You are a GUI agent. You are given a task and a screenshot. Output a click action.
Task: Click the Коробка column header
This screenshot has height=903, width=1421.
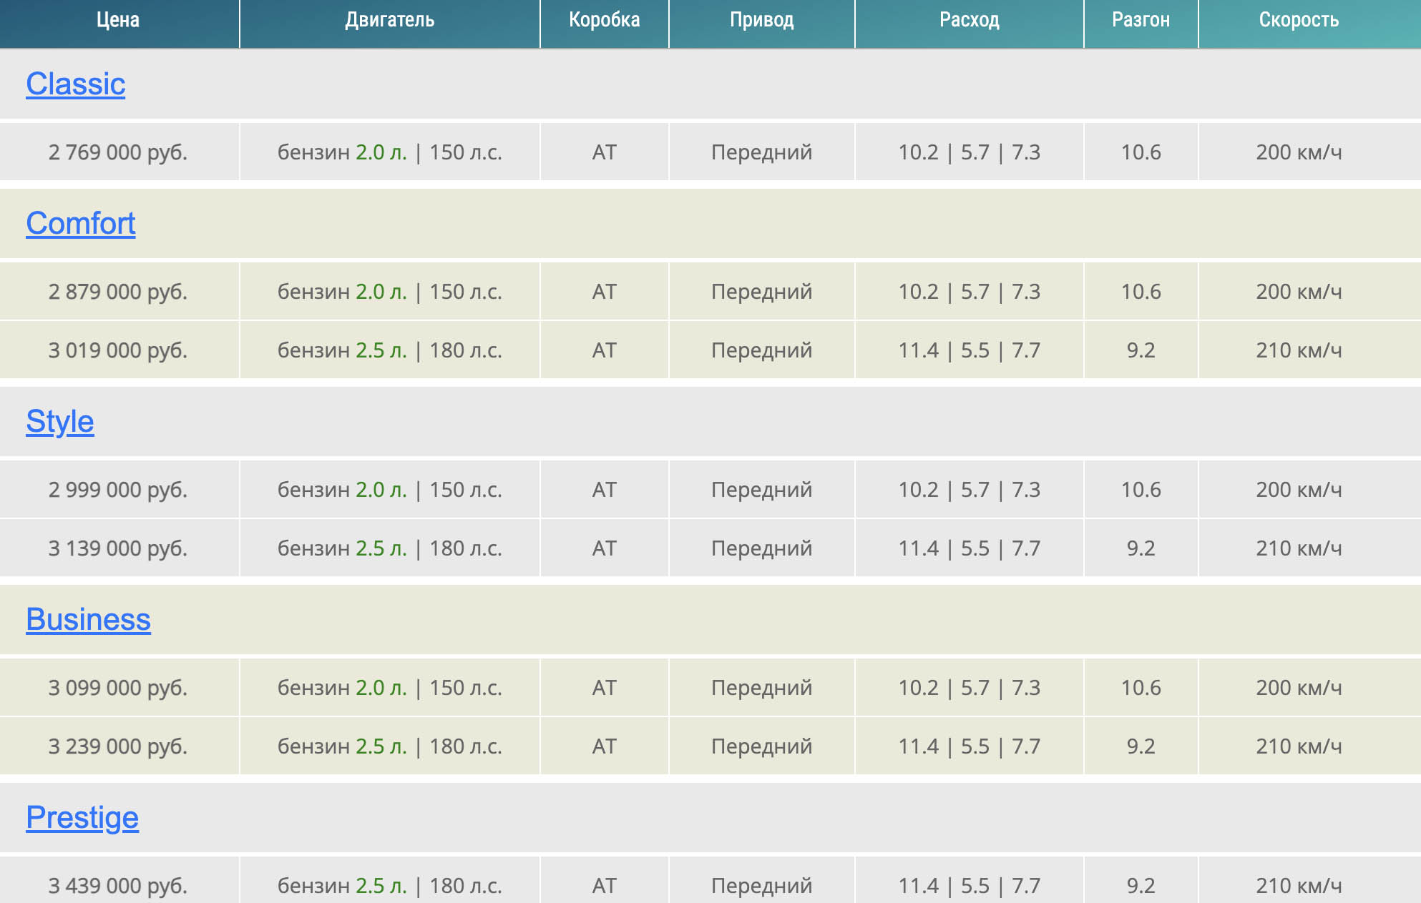point(604,20)
